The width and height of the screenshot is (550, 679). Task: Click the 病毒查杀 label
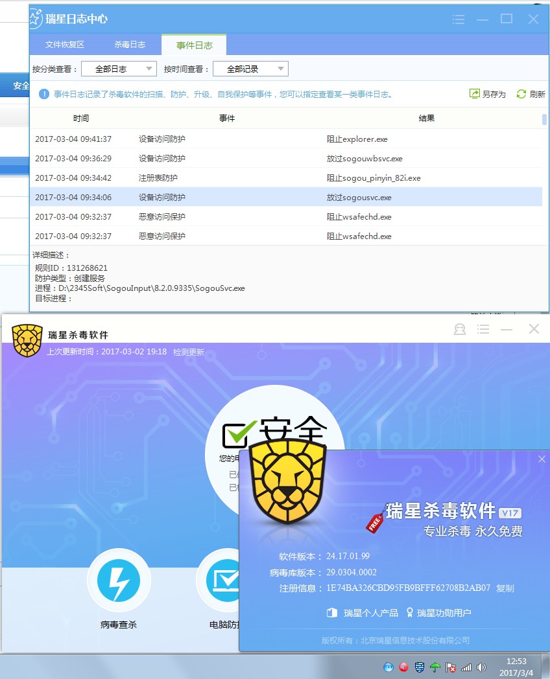pyautogui.click(x=119, y=625)
